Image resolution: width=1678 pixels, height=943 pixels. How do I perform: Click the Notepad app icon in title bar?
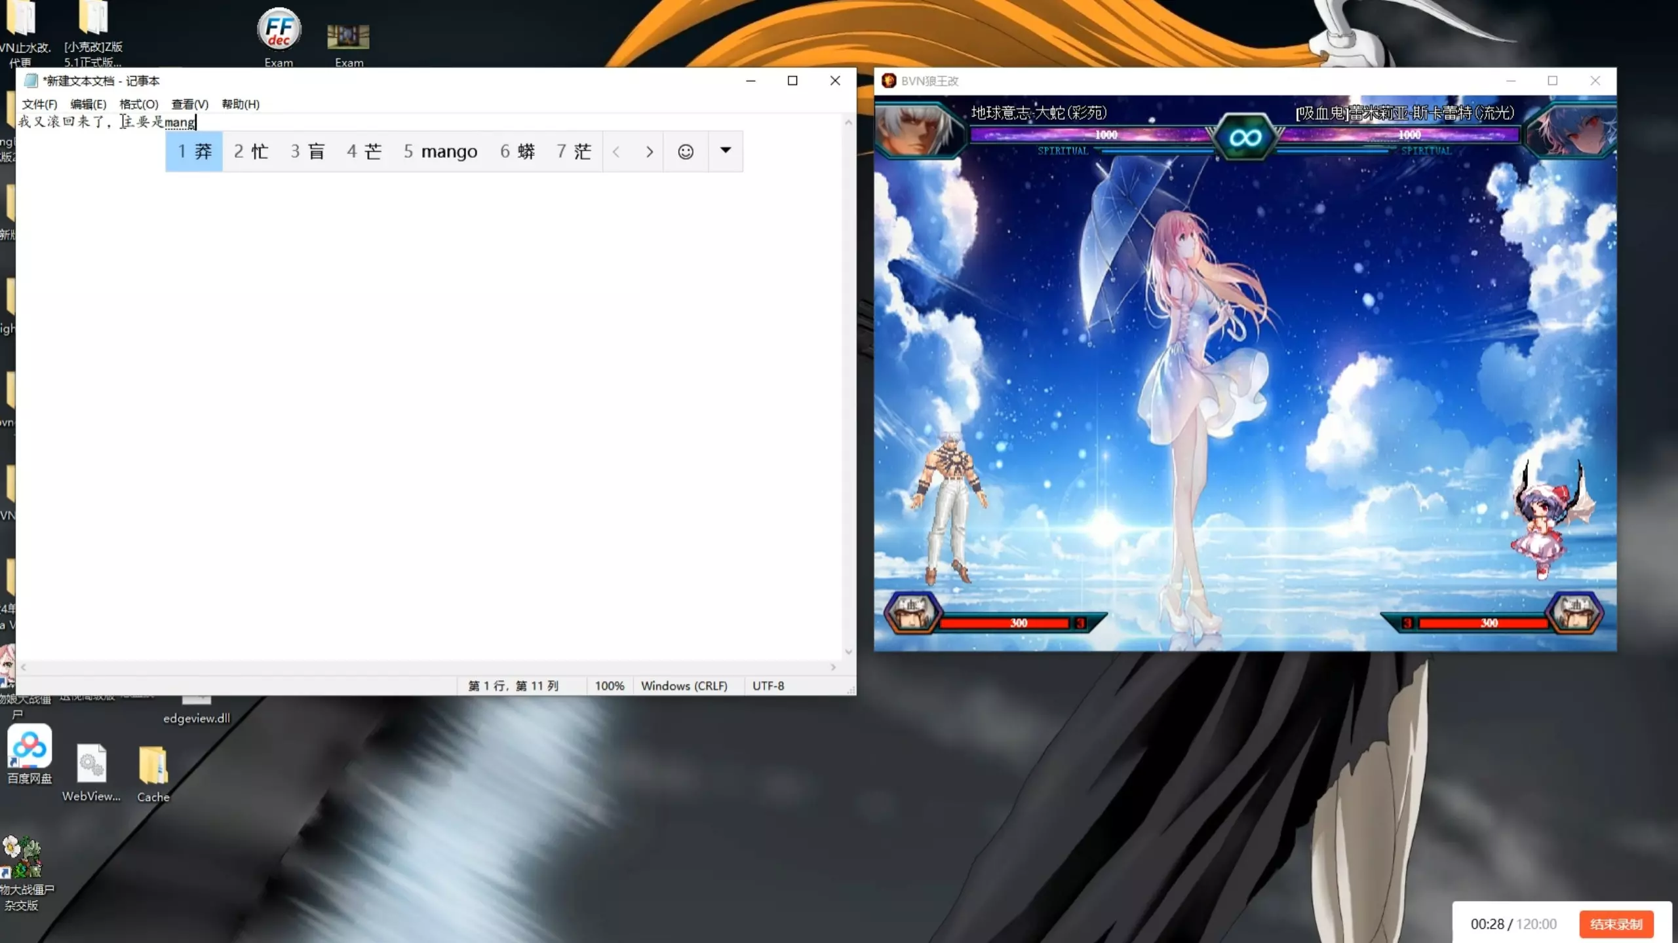coord(31,81)
